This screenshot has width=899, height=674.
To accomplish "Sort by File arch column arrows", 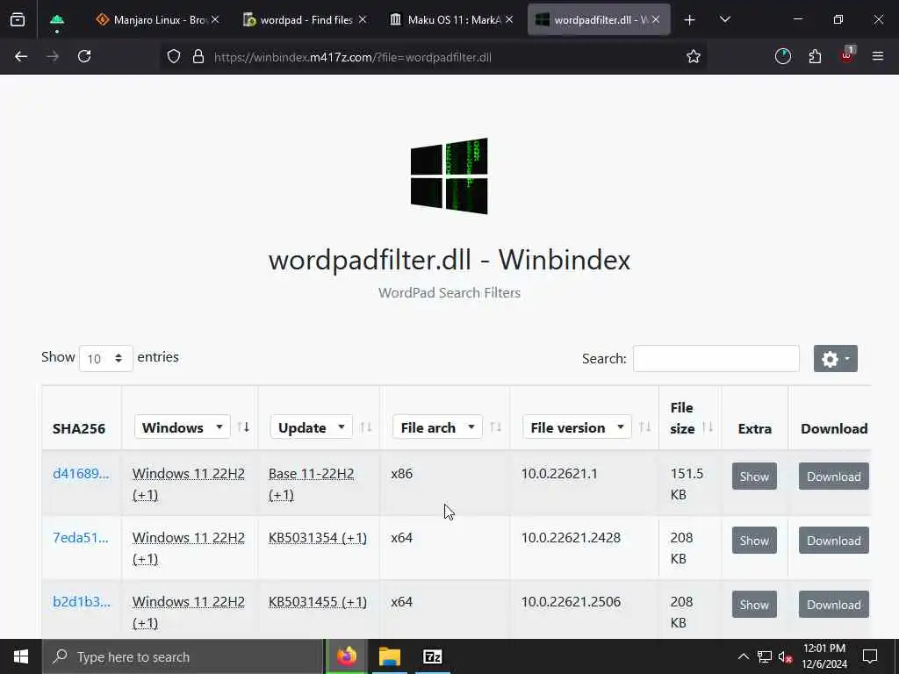I will coord(495,427).
